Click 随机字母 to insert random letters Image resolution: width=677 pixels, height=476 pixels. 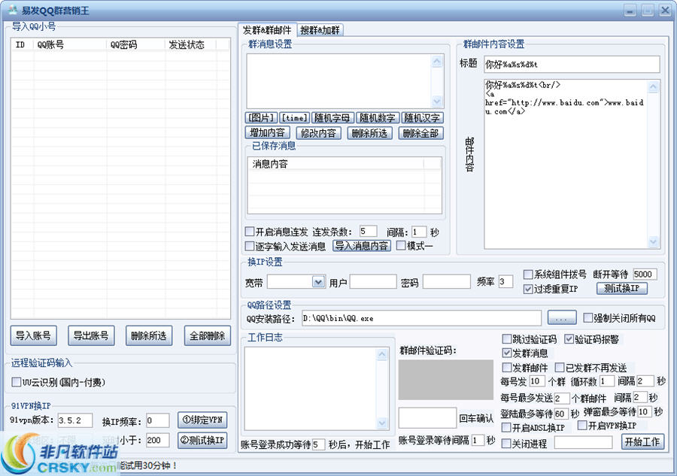click(333, 118)
